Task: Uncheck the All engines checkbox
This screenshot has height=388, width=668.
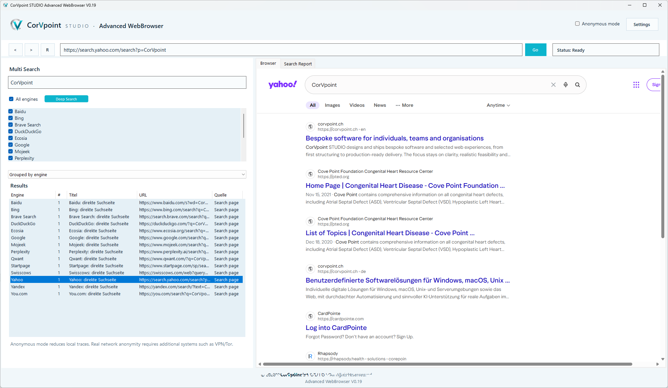Action: tap(11, 99)
